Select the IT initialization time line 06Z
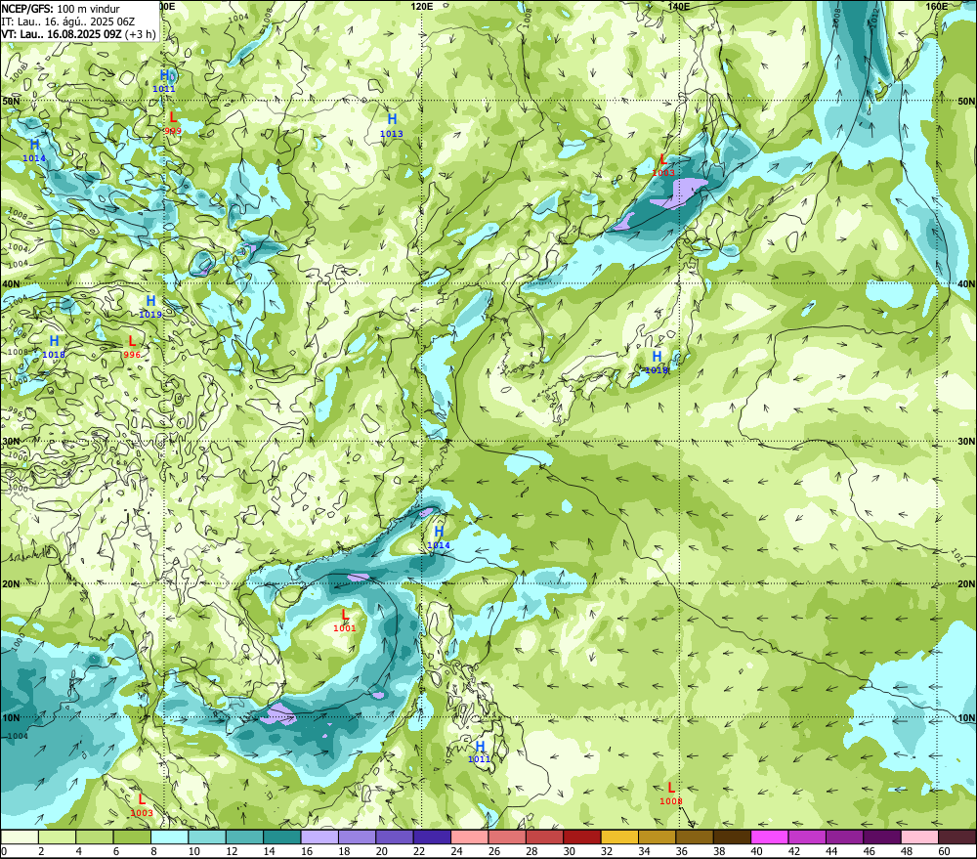The image size is (977, 859). point(68,21)
